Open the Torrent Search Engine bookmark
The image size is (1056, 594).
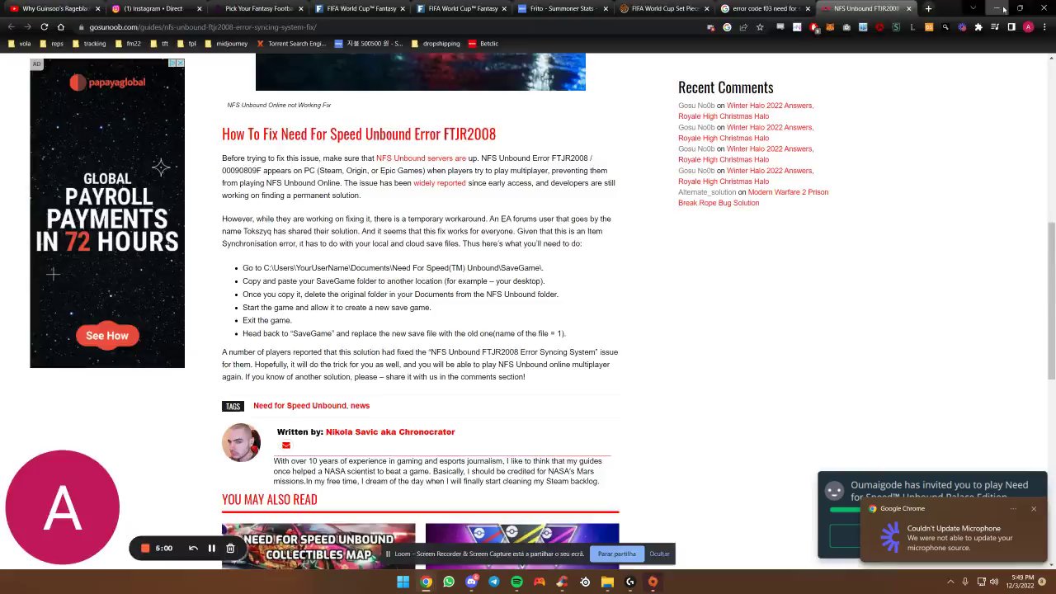coord(291,43)
